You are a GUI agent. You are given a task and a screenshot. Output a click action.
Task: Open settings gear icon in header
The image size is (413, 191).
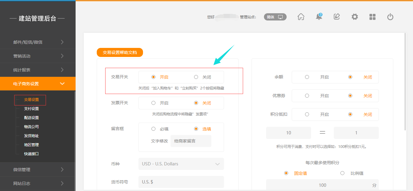point(355,17)
